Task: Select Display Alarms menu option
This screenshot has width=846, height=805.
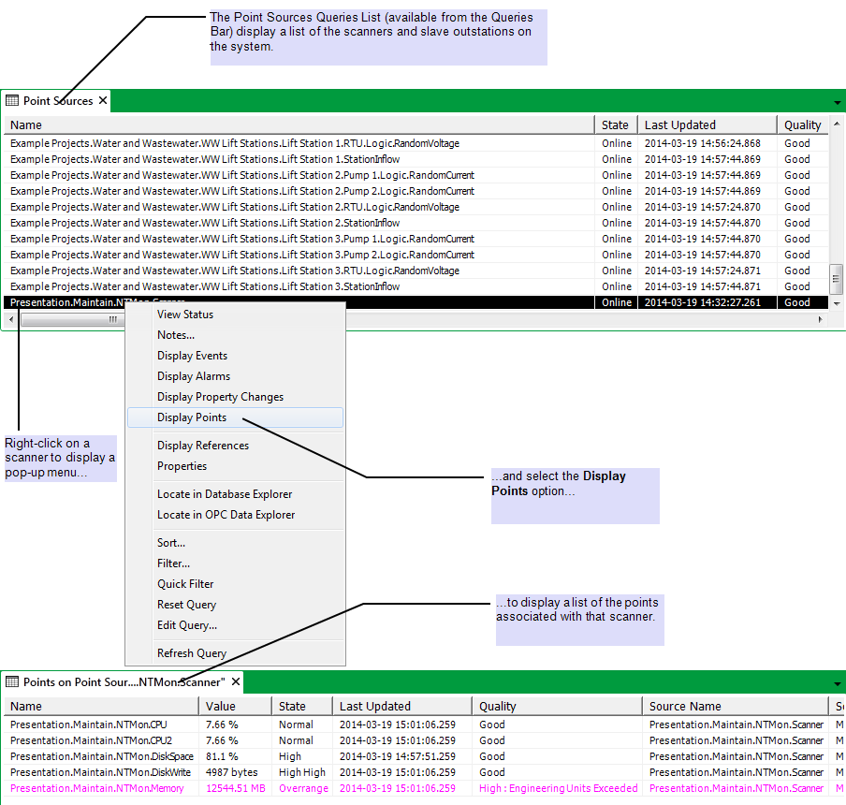Action: click(194, 376)
